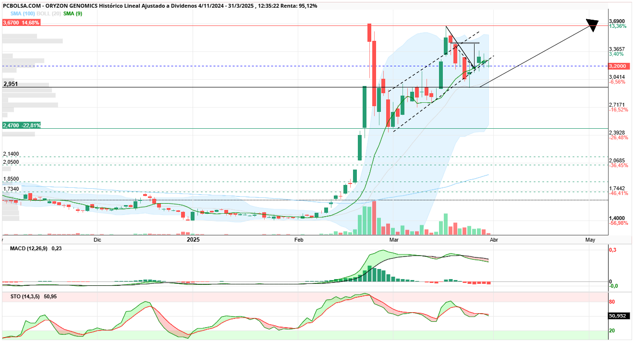This screenshot has height=342, width=634.
Task: Click the -6,56% axis percentage
Action: pos(617,82)
